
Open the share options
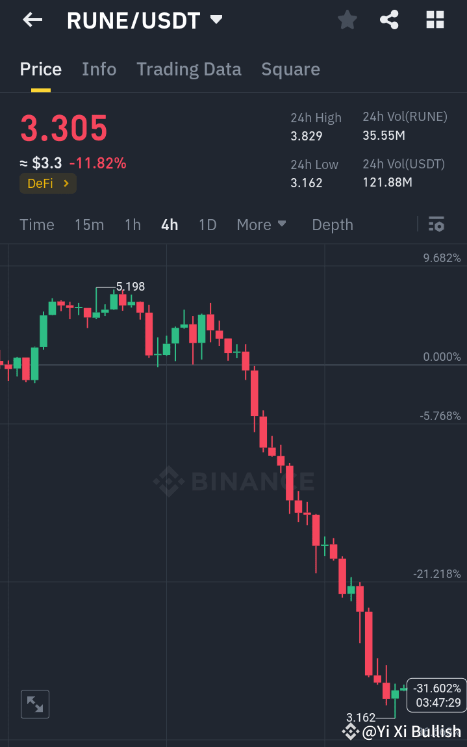(389, 20)
